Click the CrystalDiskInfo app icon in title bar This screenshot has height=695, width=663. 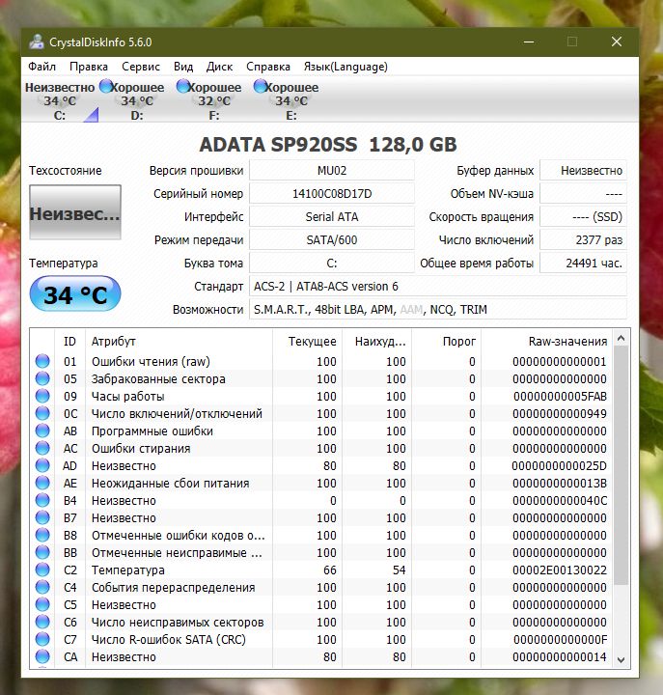37,42
